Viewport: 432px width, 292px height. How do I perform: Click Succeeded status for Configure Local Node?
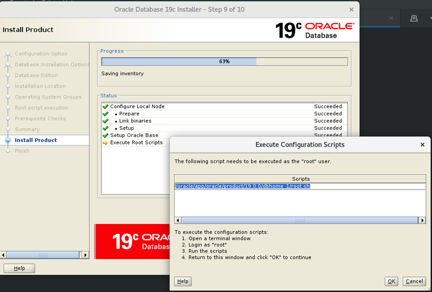point(328,106)
